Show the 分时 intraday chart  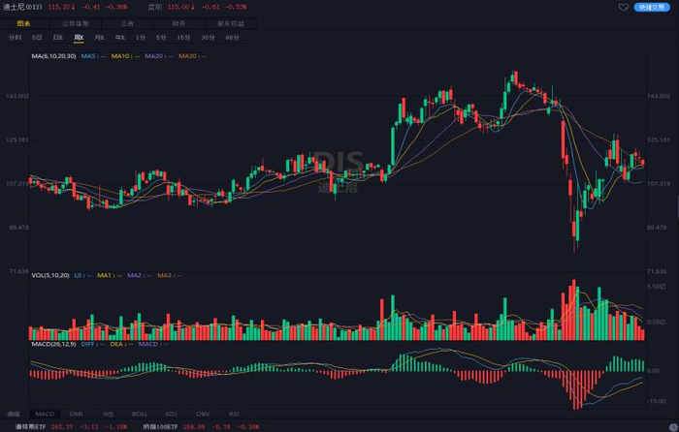15,37
